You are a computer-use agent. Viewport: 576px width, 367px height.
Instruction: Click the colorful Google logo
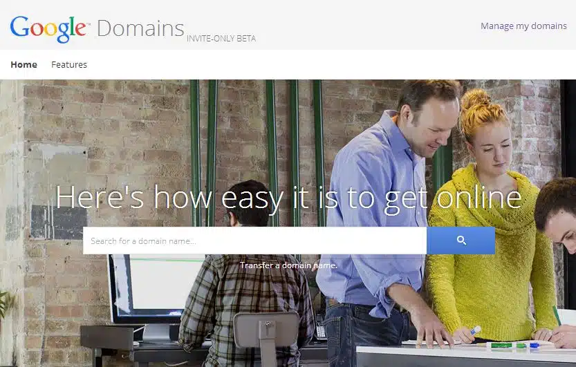click(x=48, y=29)
